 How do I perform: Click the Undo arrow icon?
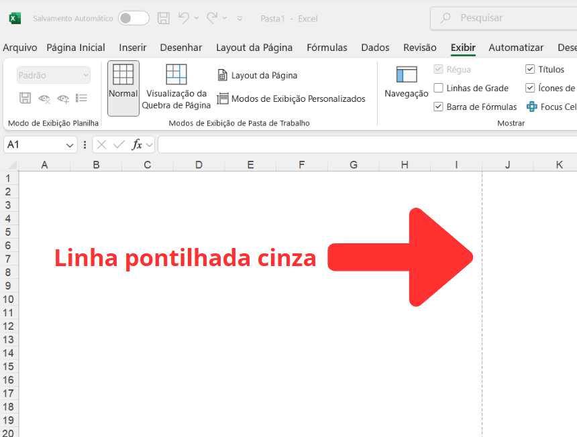tap(184, 18)
